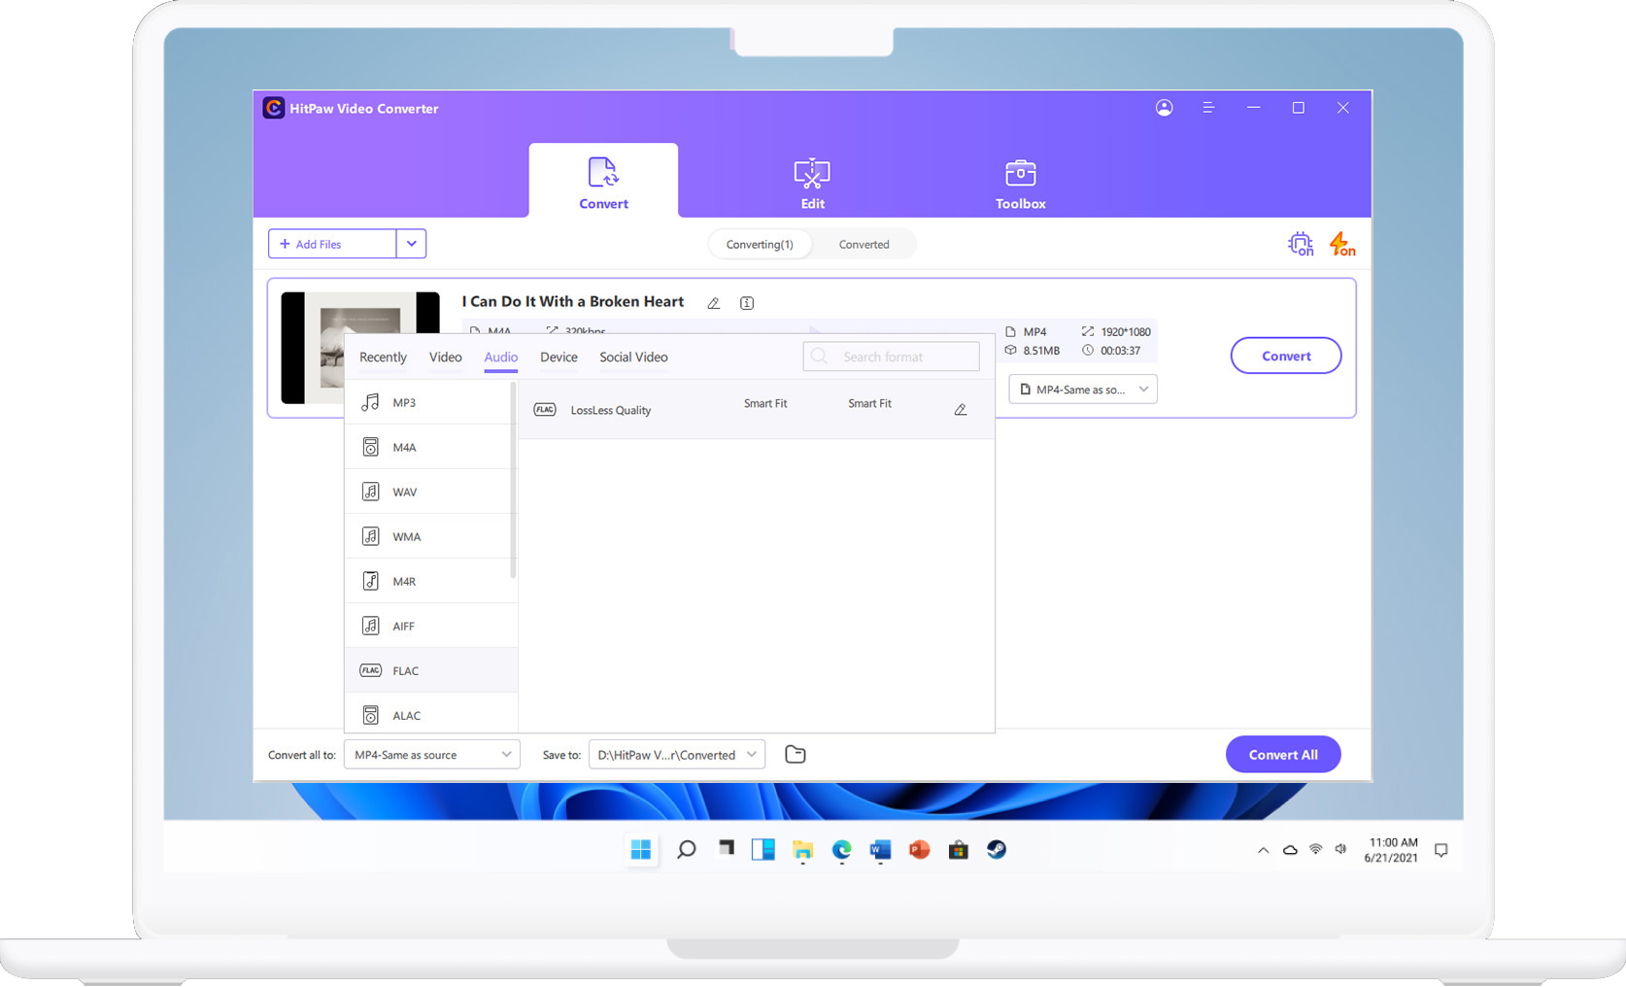Open the hamburger menu icon

coord(1208,108)
